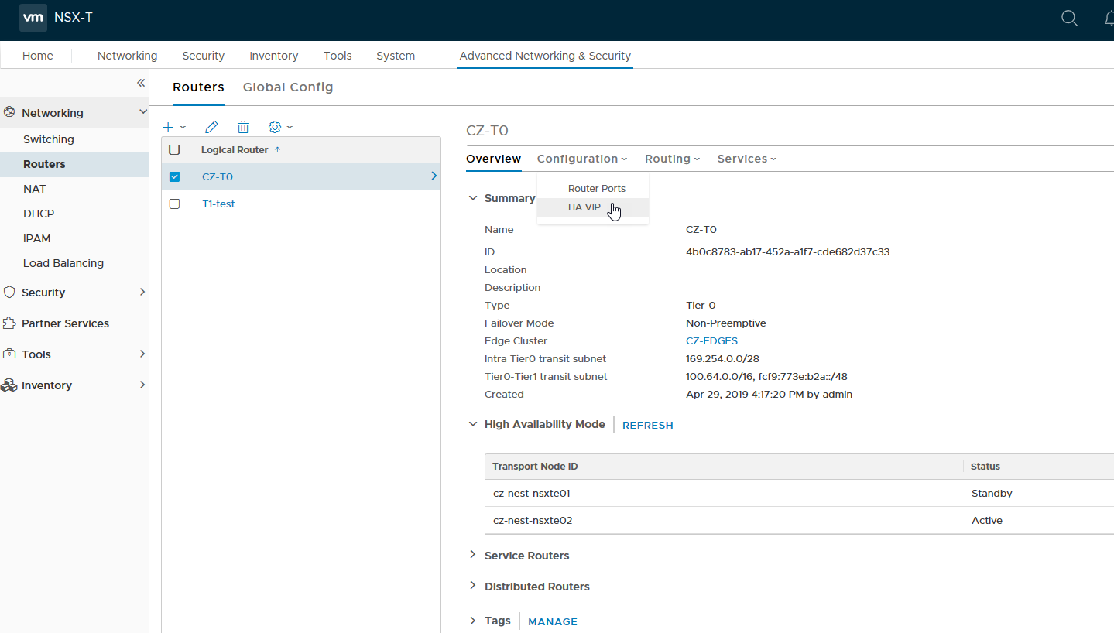Expand the Security sidebar section chevron
Image resolution: width=1114 pixels, height=633 pixels.
click(142, 292)
